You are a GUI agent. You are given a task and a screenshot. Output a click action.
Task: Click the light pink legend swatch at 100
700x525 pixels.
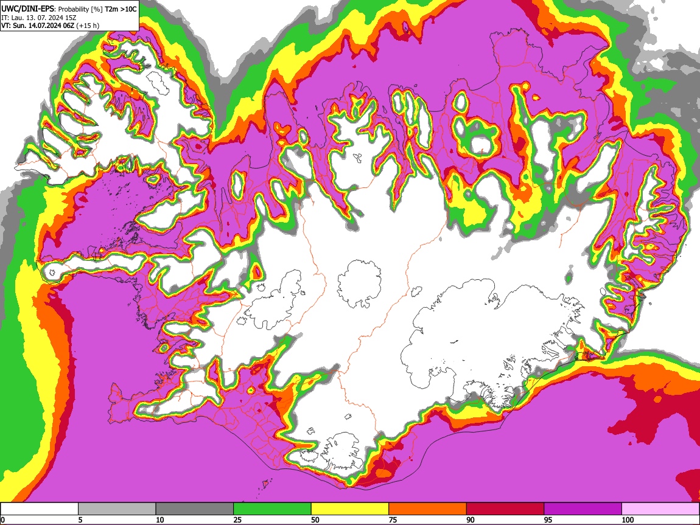point(660,509)
